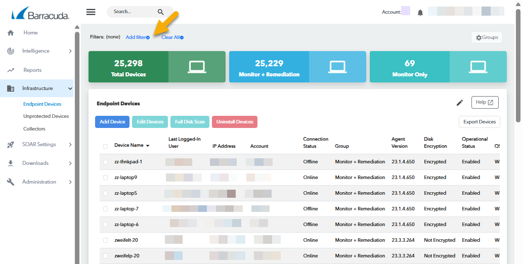
Task: Click the Intelligence icon in sidebar
Action: 11,51
